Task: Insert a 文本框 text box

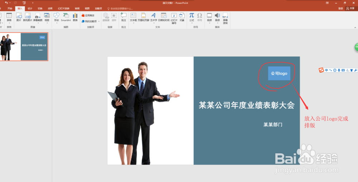Action: (x=133, y=18)
